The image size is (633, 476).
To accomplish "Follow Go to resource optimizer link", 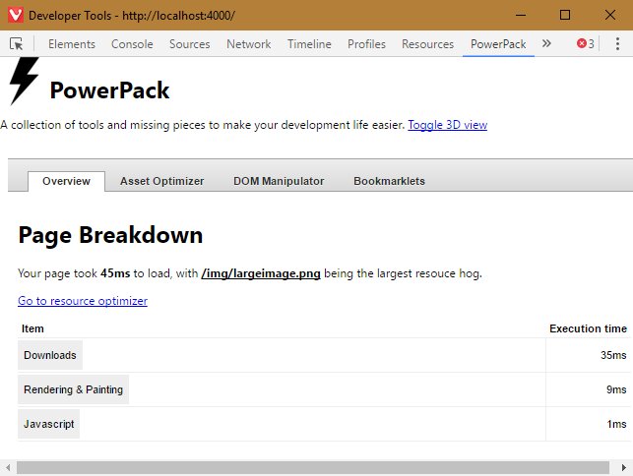I will pos(83,301).
